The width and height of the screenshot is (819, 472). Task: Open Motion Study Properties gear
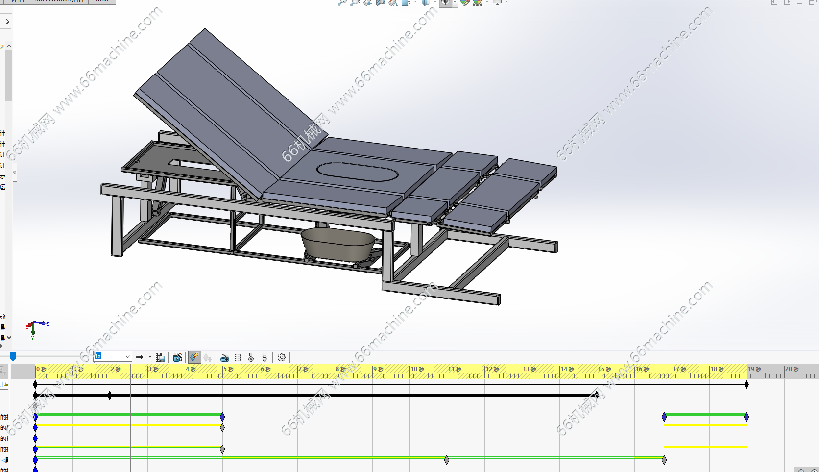coord(282,357)
